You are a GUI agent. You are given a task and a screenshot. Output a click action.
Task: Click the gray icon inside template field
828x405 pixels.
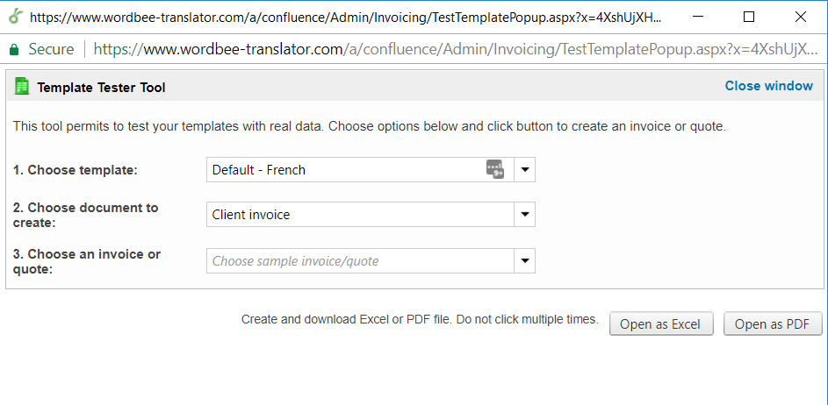click(495, 169)
